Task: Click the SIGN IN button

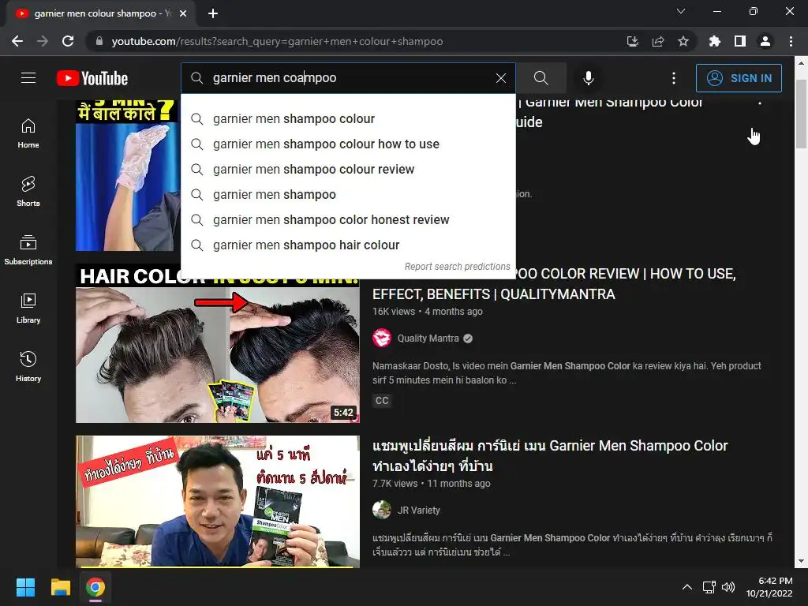Action: click(x=739, y=78)
